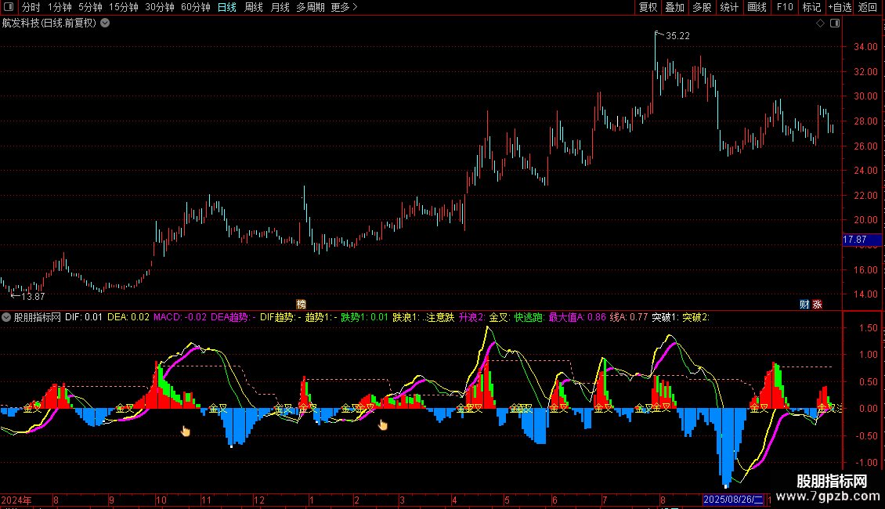885x509 pixels.
Task: Open the 统计 statistics tool
Action: point(729,7)
